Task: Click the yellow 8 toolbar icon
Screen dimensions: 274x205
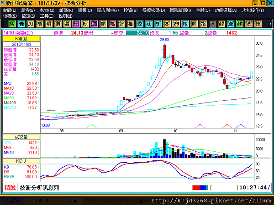Action: click(167, 24)
